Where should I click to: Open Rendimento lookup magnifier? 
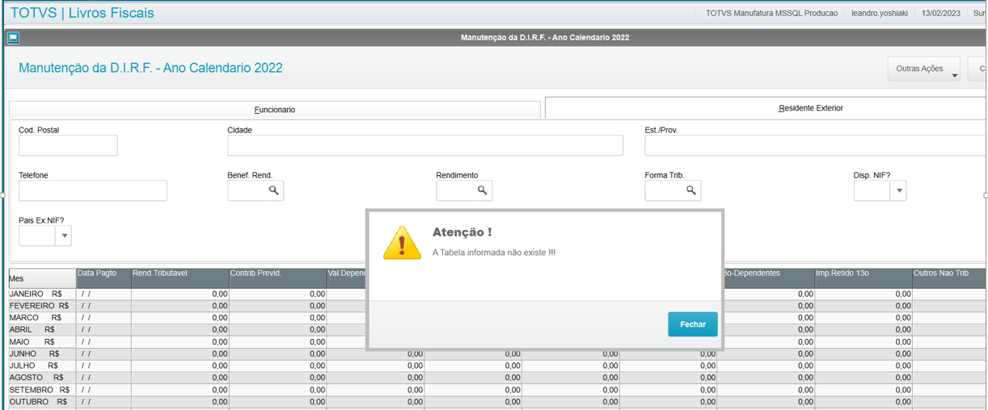tap(483, 190)
